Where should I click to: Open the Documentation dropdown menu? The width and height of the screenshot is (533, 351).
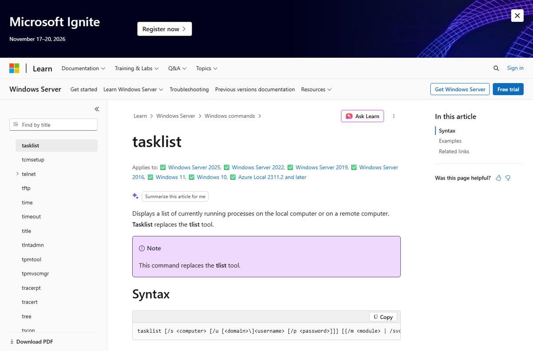point(84,68)
